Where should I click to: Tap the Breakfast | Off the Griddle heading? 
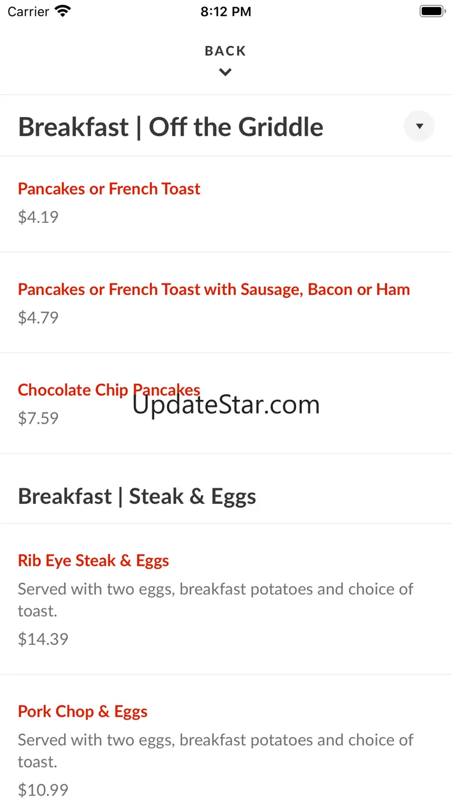click(171, 127)
